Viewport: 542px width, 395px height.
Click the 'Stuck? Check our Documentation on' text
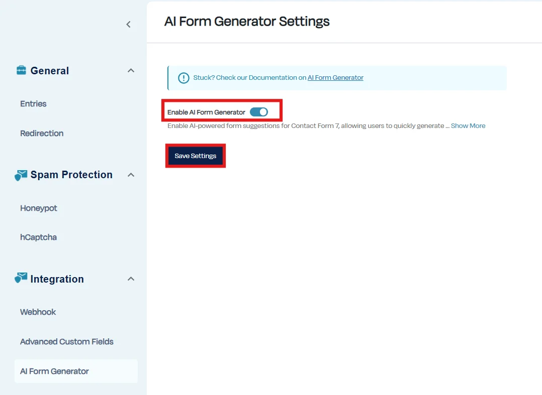pyautogui.click(x=249, y=78)
